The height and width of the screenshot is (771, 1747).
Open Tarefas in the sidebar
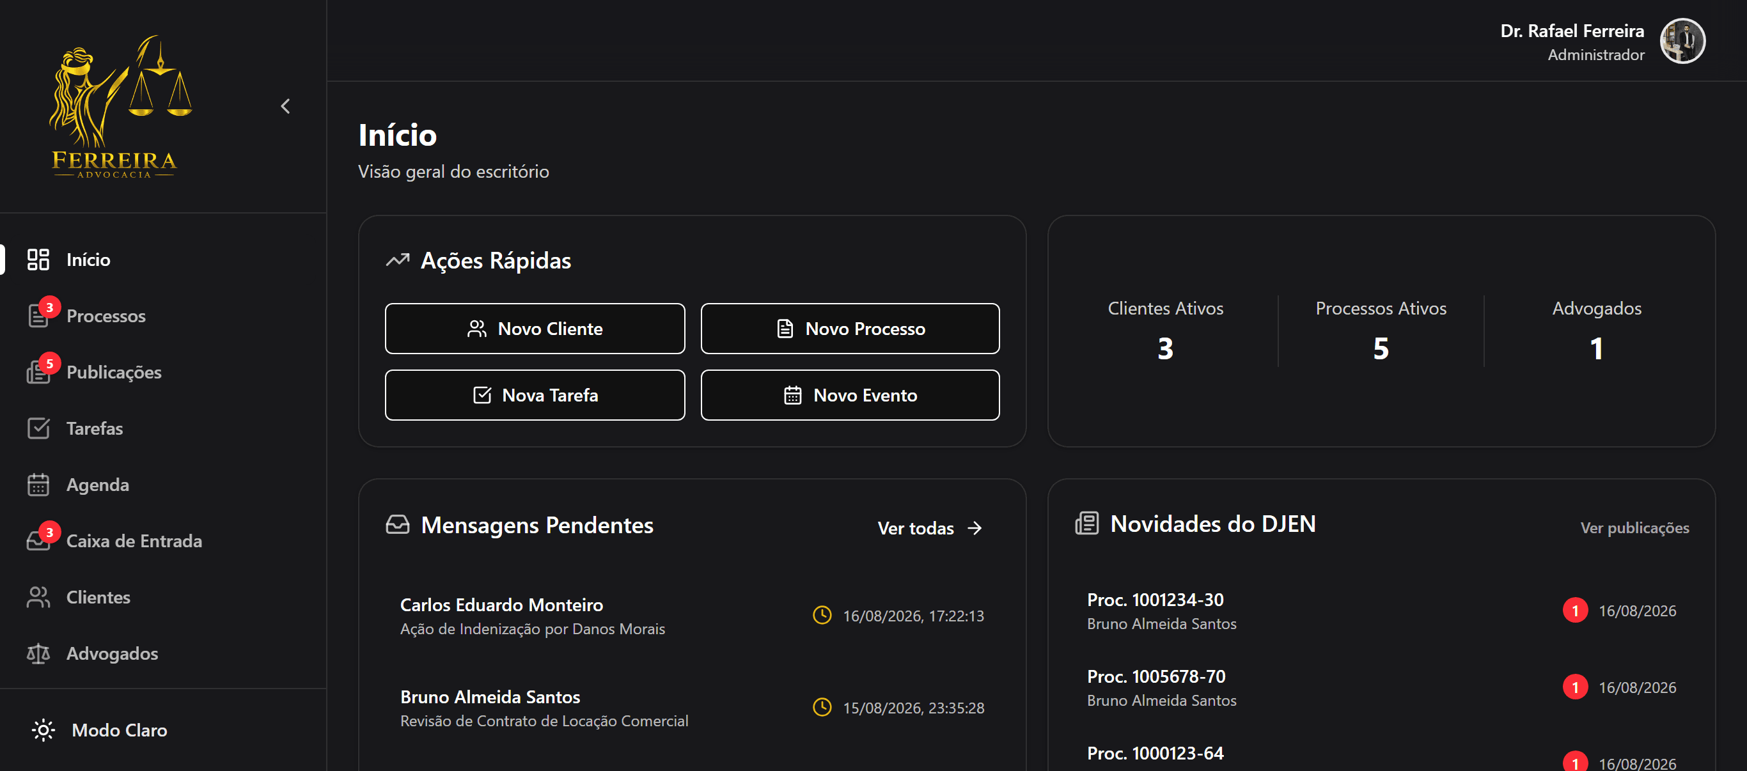click(x=163, y=428)
